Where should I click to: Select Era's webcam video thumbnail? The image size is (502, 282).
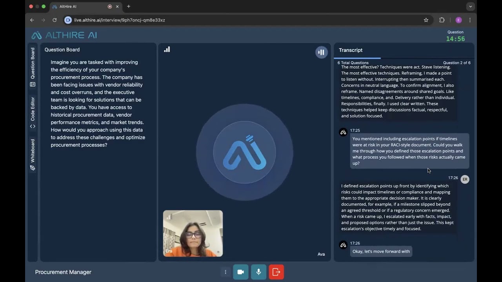point(193,233)
